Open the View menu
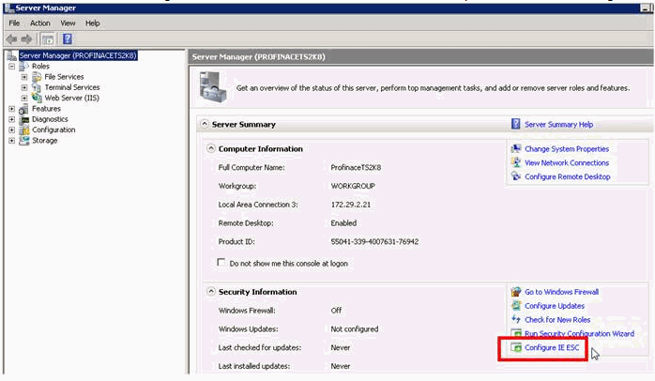 click(x=68, y=23)
